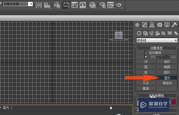Open the Curve Editor icon
179x115 pixels.
tap(75, 5)
